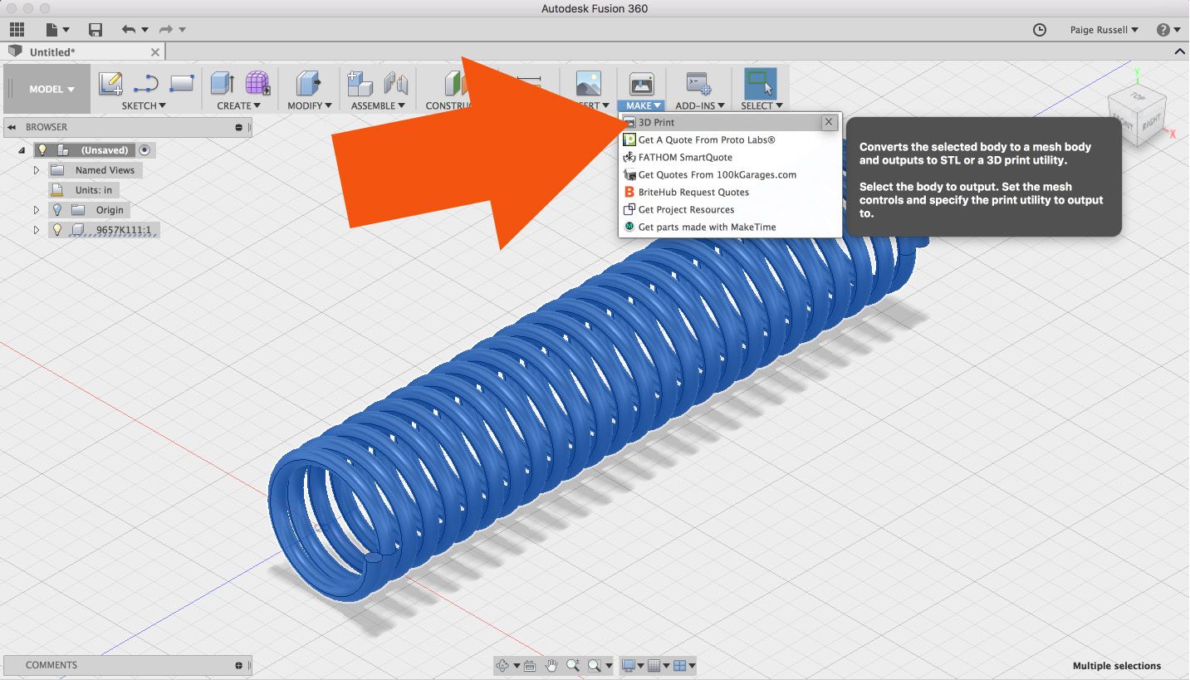1190x680 pixels.
Task: Click the 3D printer Make icon
Action: coord(642,84)
